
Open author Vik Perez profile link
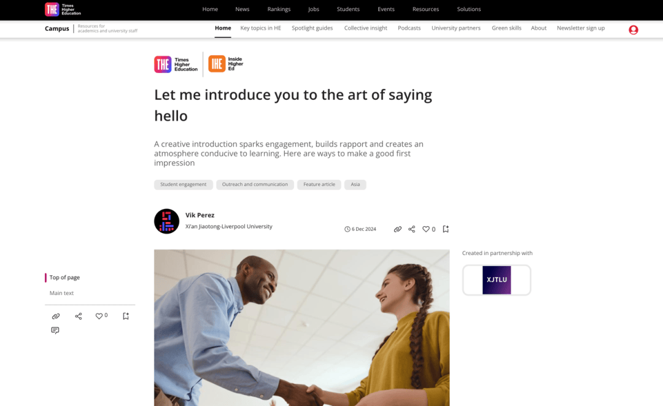200,215
